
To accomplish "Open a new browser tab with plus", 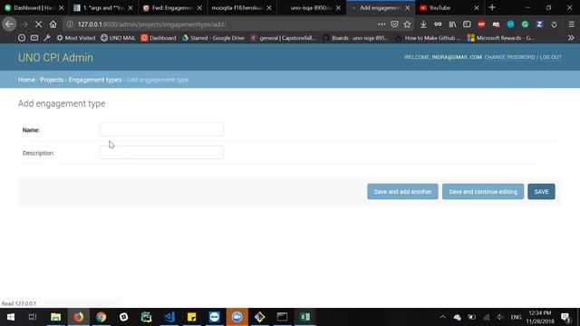I will (492, 7).
